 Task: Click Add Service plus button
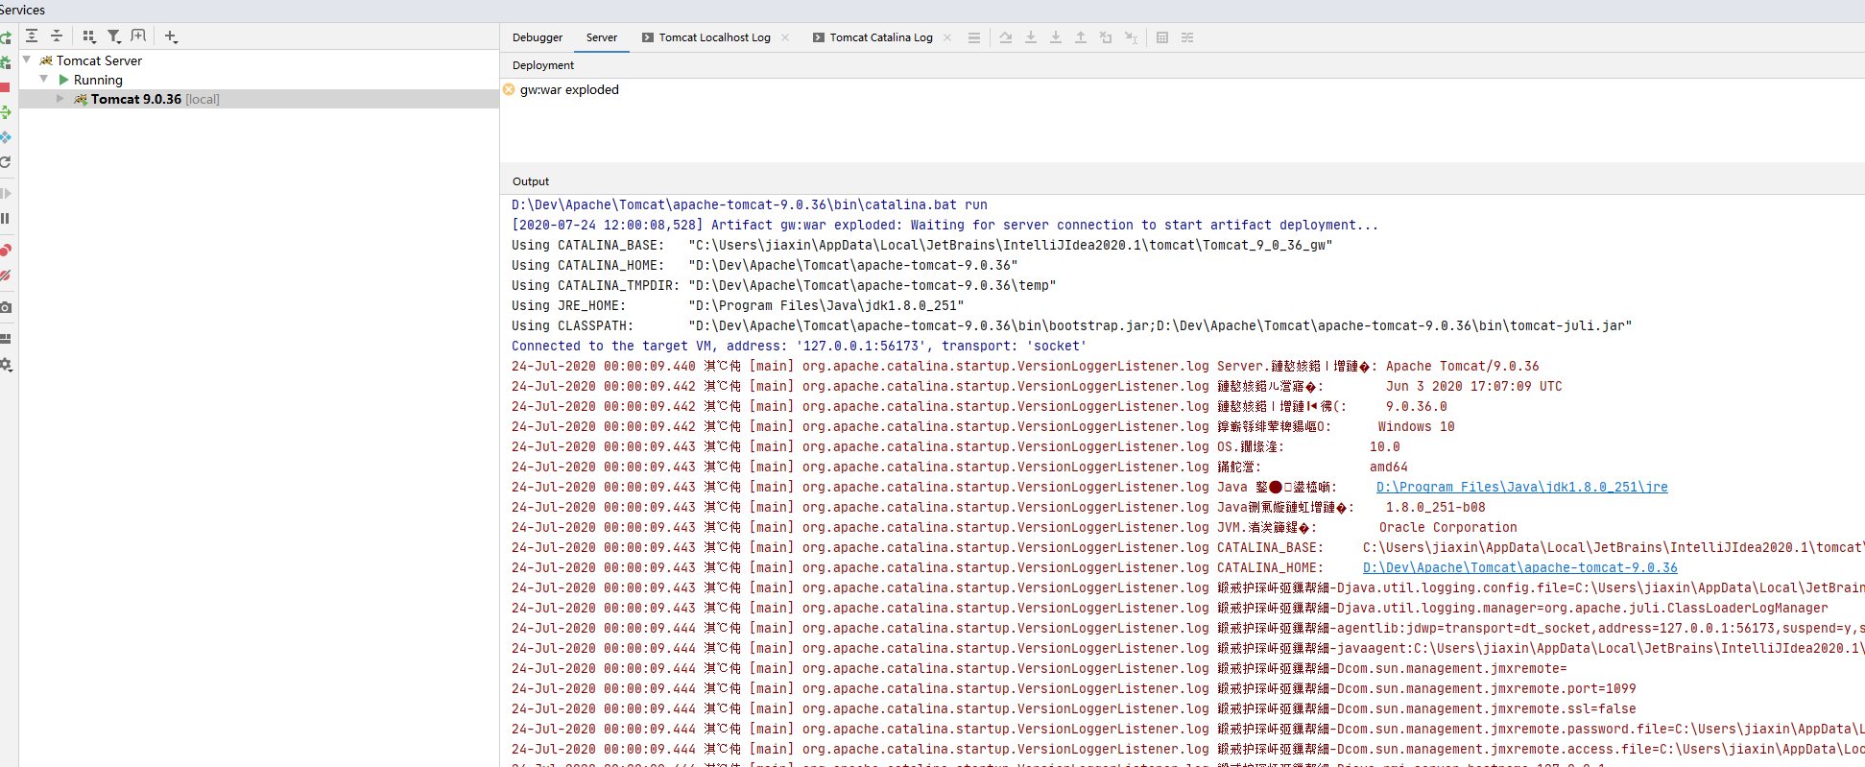click(170, 36)
